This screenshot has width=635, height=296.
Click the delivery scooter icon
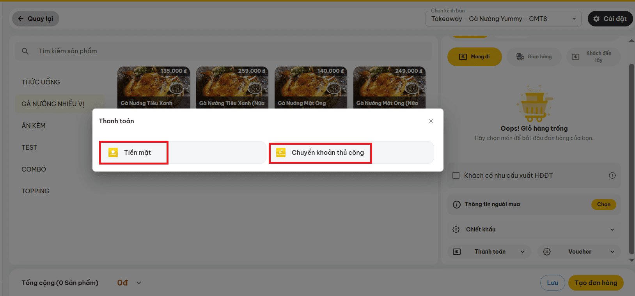(520, 57)
